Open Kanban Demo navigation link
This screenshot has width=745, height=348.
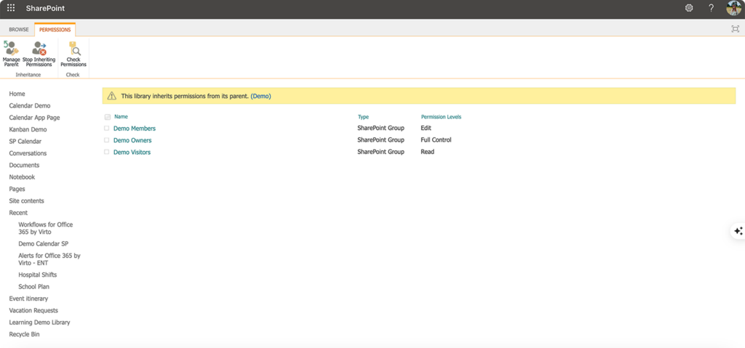[x=28, y=129]
